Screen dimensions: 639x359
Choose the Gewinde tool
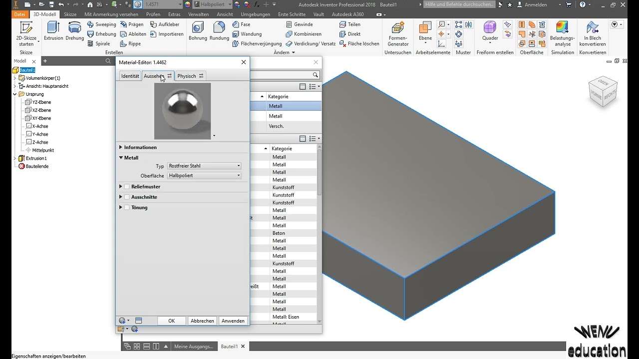300,24
